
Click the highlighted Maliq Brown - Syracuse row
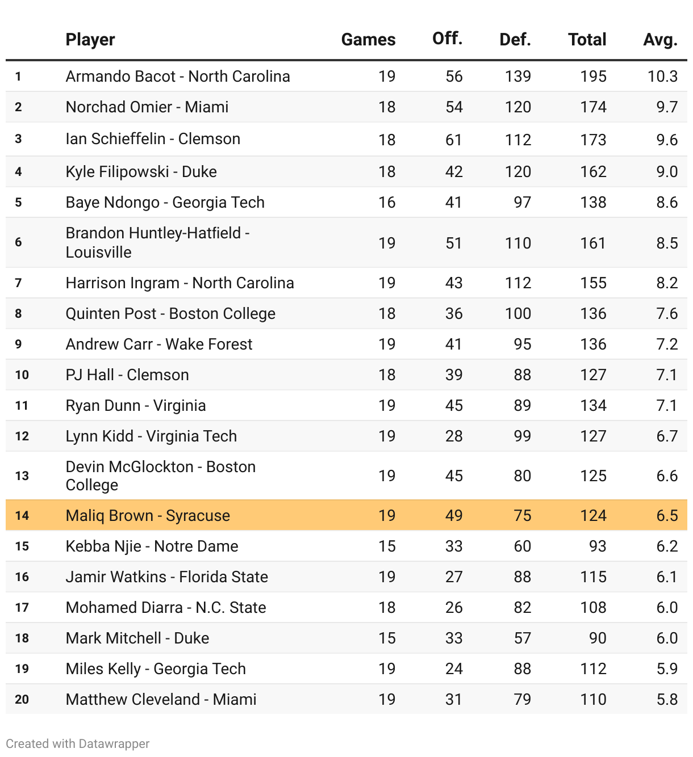pyautogui.click(x=148, y=515)
